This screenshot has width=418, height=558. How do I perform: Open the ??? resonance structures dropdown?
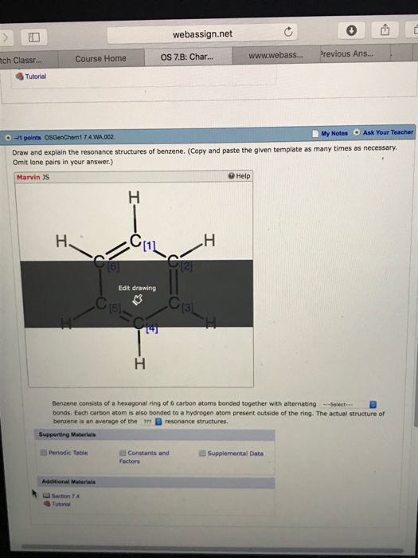[x=151, y=422]
